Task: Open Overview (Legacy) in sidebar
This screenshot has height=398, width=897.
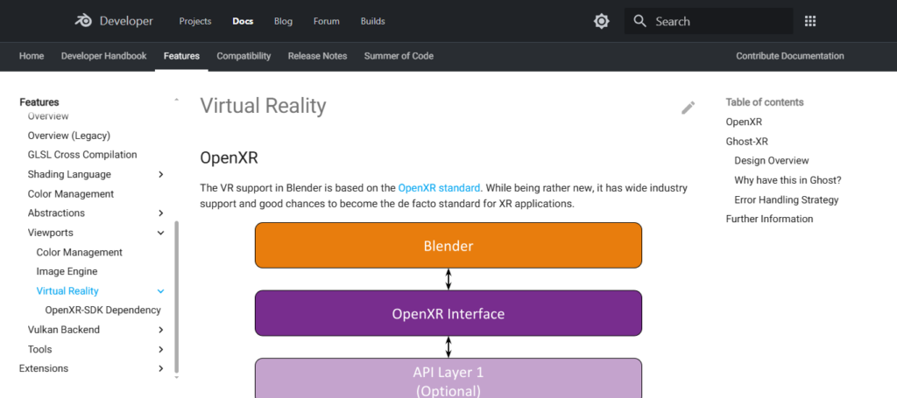Action: [69, 136]
